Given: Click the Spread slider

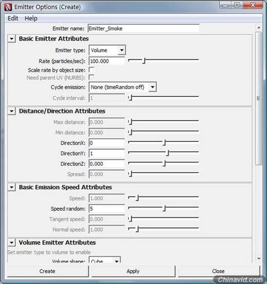Looking at the screenshot, I should (164, 173).
